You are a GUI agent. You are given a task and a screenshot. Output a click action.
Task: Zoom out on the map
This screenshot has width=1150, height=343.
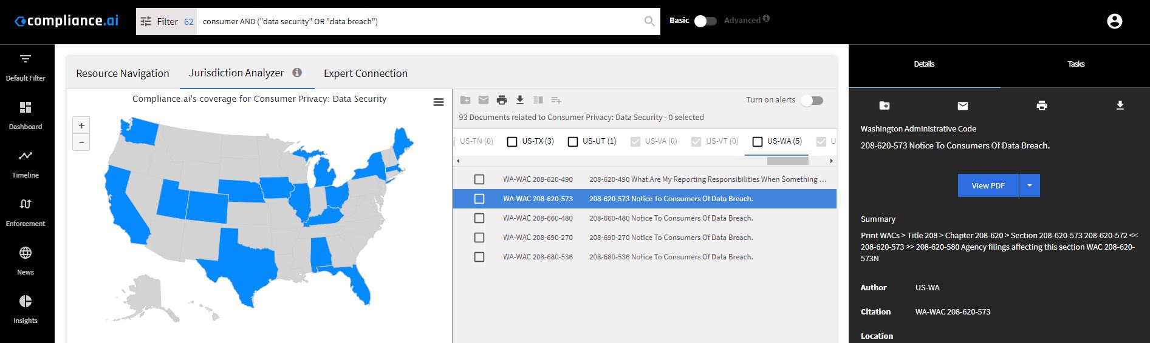[x=81, y=142]
